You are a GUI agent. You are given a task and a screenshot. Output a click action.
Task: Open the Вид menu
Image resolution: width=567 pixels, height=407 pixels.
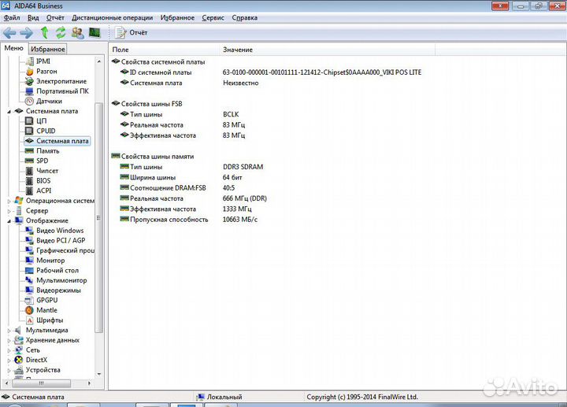tap(33, 17)
